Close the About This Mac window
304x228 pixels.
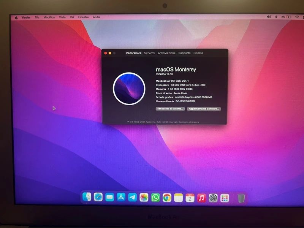[106, 53]
